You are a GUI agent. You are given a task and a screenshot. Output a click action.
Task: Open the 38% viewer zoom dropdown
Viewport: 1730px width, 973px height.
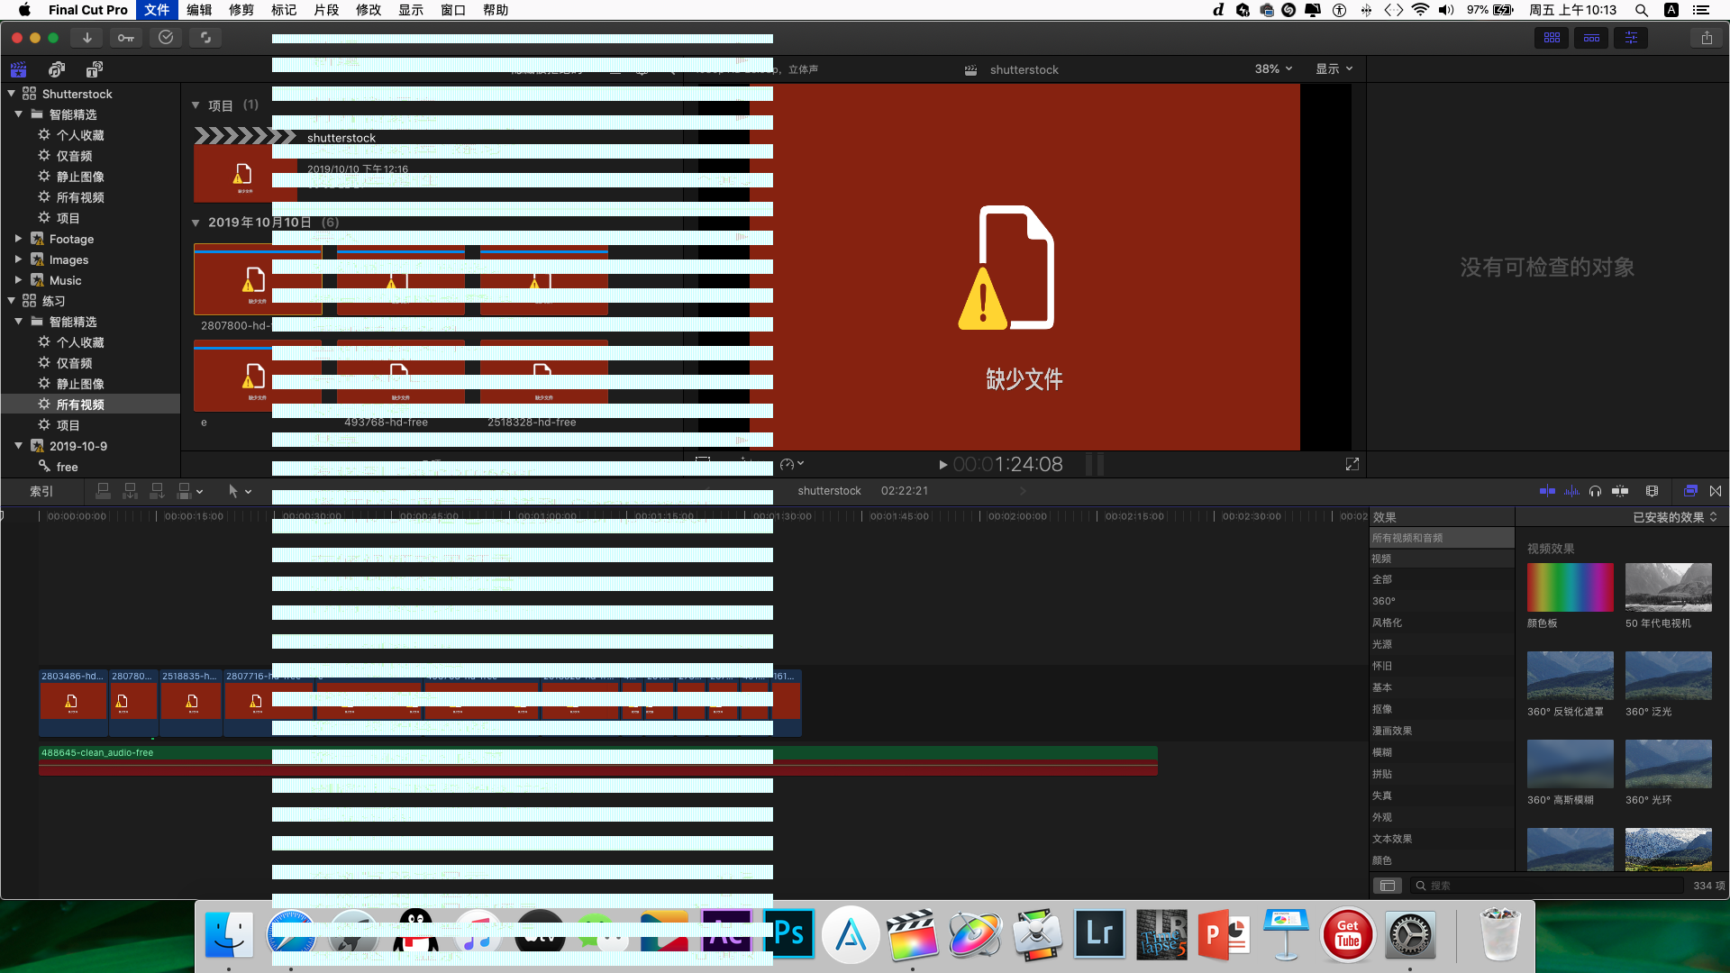point(1273,69)
